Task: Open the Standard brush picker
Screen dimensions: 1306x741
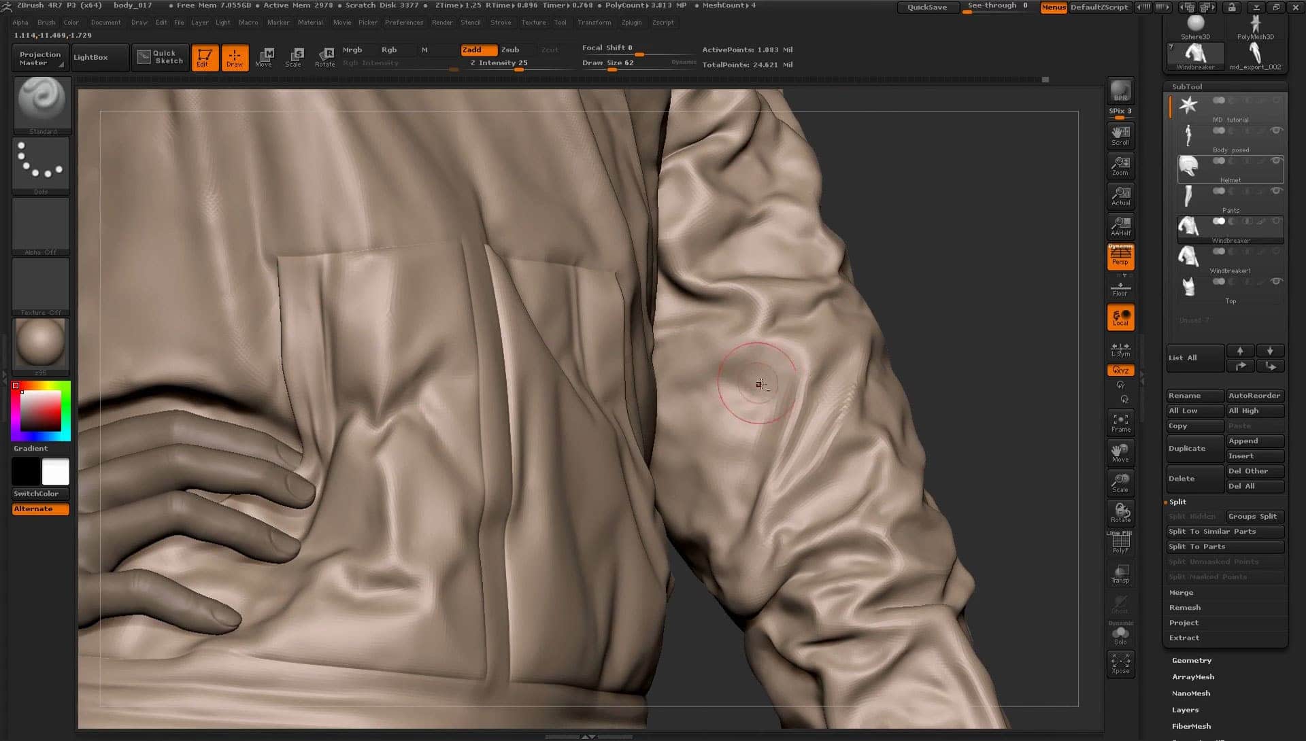Action: tap(41, 105)
